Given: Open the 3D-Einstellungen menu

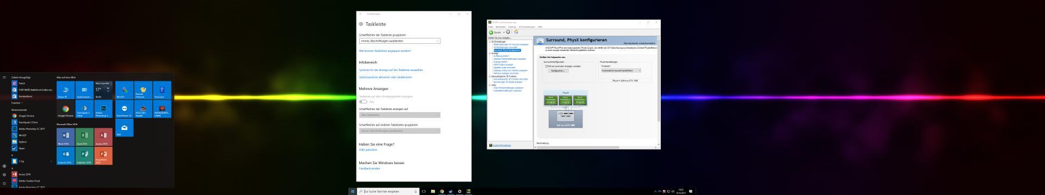Looking at the screenshot, I should pos(527,27).
